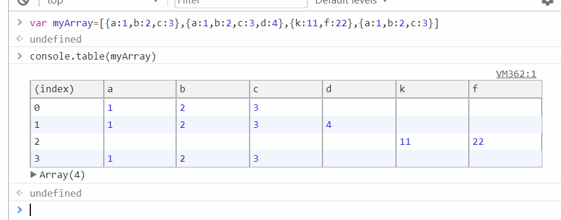Select index 3 row cell
This screenshot has width=561, height=220.
point(67,158)
